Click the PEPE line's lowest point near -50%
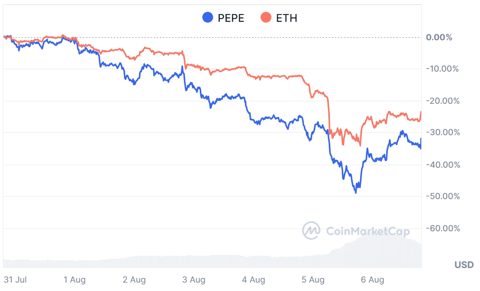The image size is (480, 291). (356, 193)
